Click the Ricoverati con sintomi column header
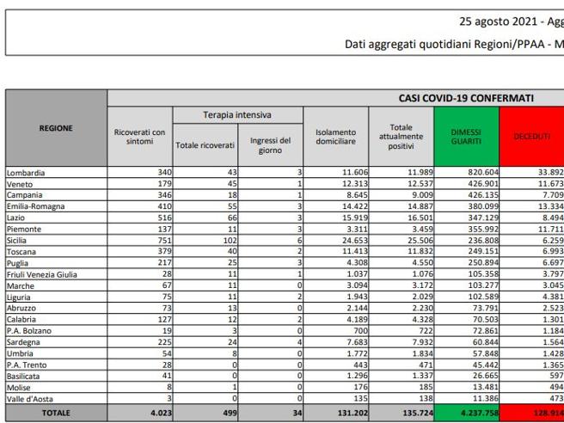Image resolution: width=564 pixels, height=423 pixels. tap(139, 137)
